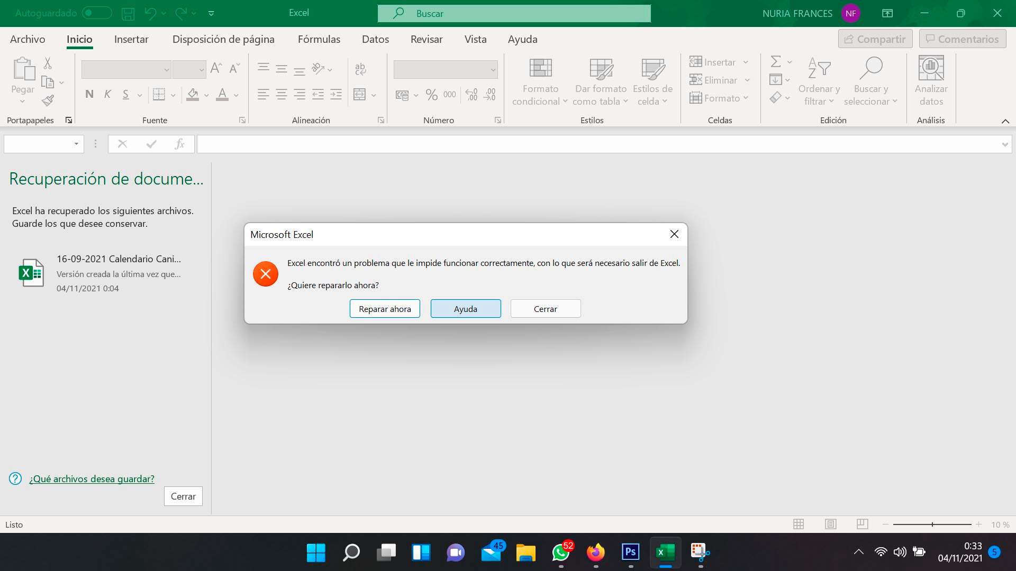The height and width of the screenshot is (571, 1016).
Task: Click the text orientation icon
Action: point(318,68)
